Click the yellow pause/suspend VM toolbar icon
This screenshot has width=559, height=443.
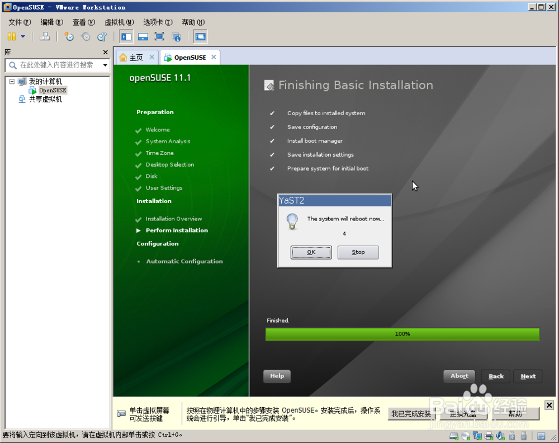pyautogui.click(x=12, y=36)
